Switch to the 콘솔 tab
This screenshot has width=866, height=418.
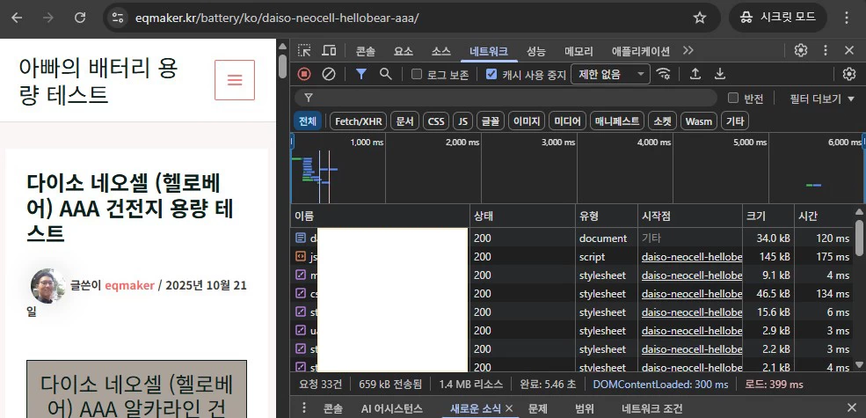click(366, 51)
